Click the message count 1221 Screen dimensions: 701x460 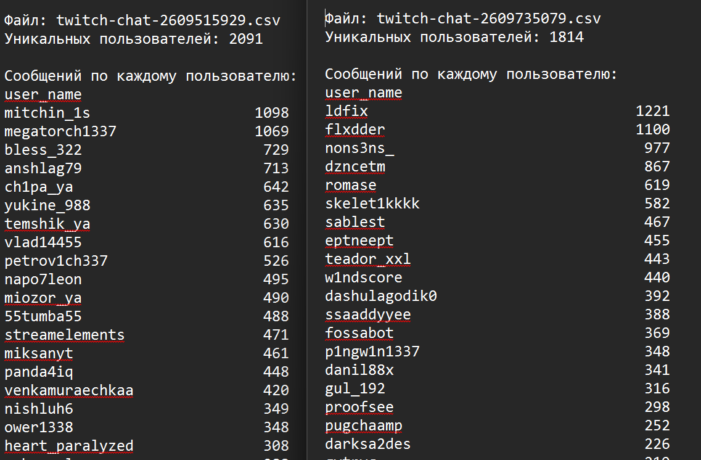click(652, 111)
